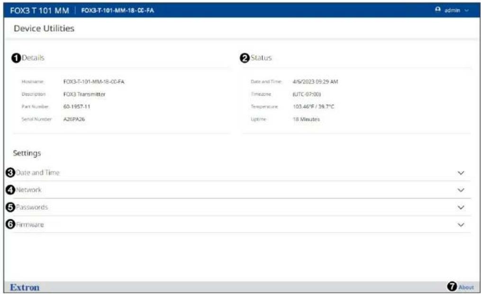Expand the Network section chevron
The height and width of the screenshot is (294, 481).
click(461, 190)
